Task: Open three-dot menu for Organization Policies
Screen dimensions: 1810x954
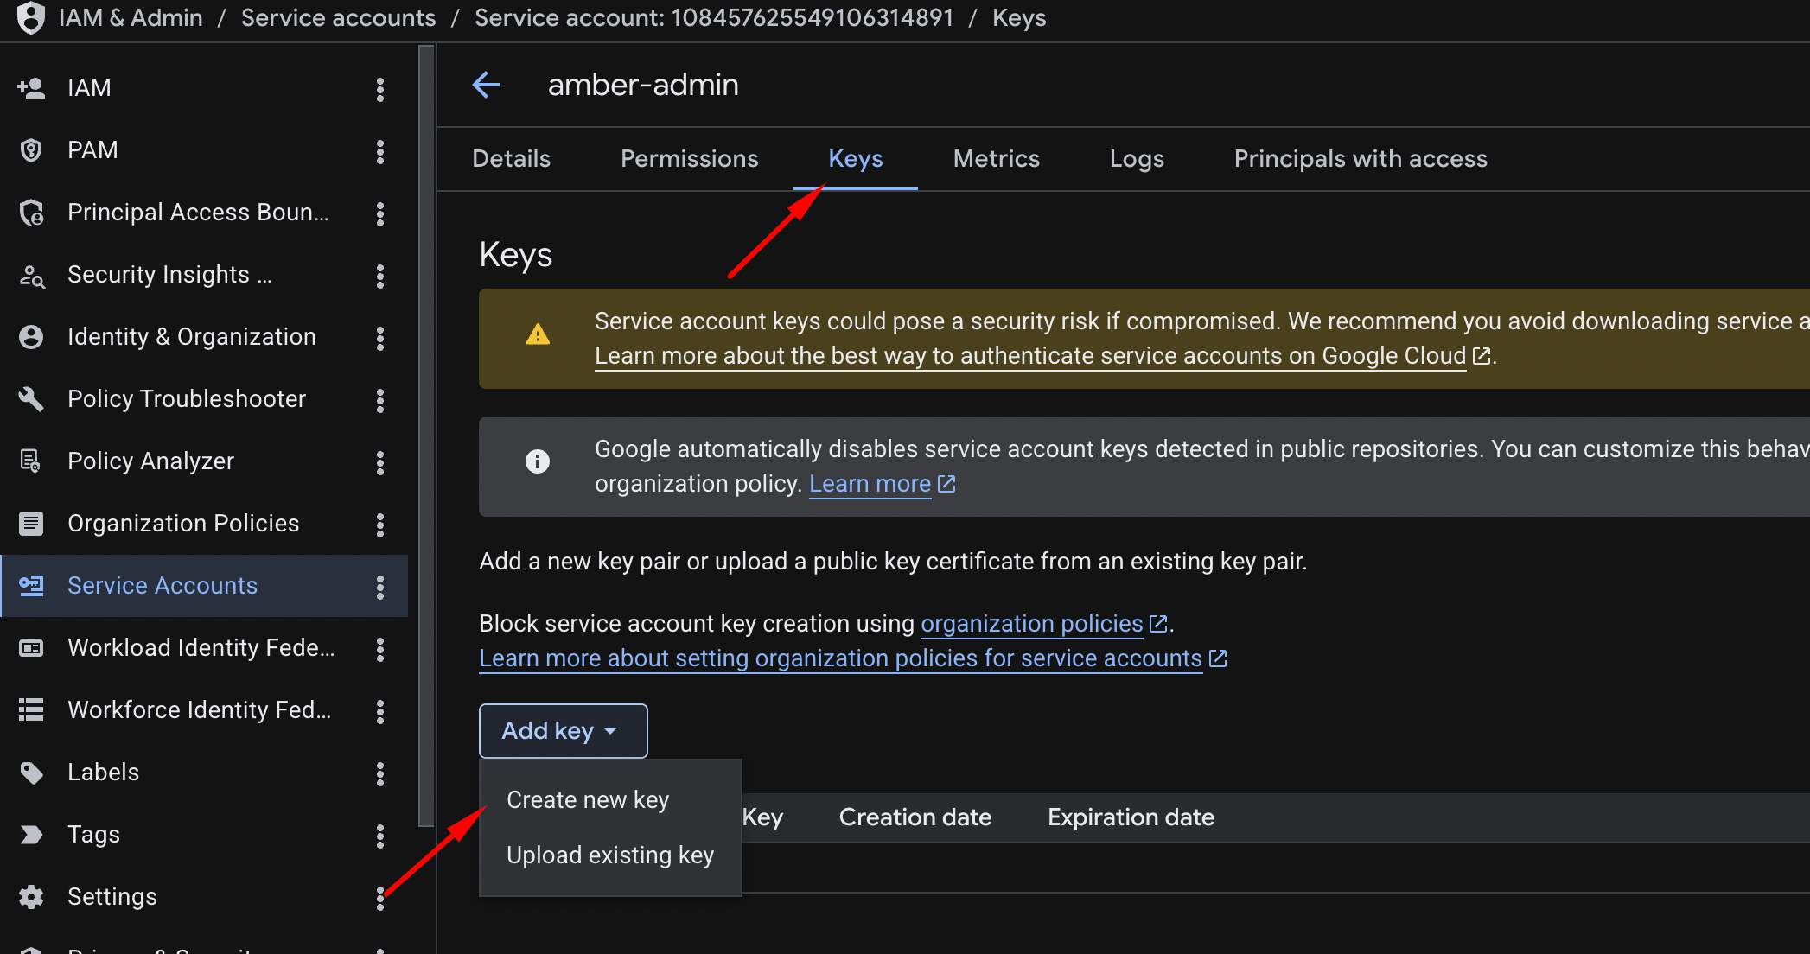Action: pos(380,524)
